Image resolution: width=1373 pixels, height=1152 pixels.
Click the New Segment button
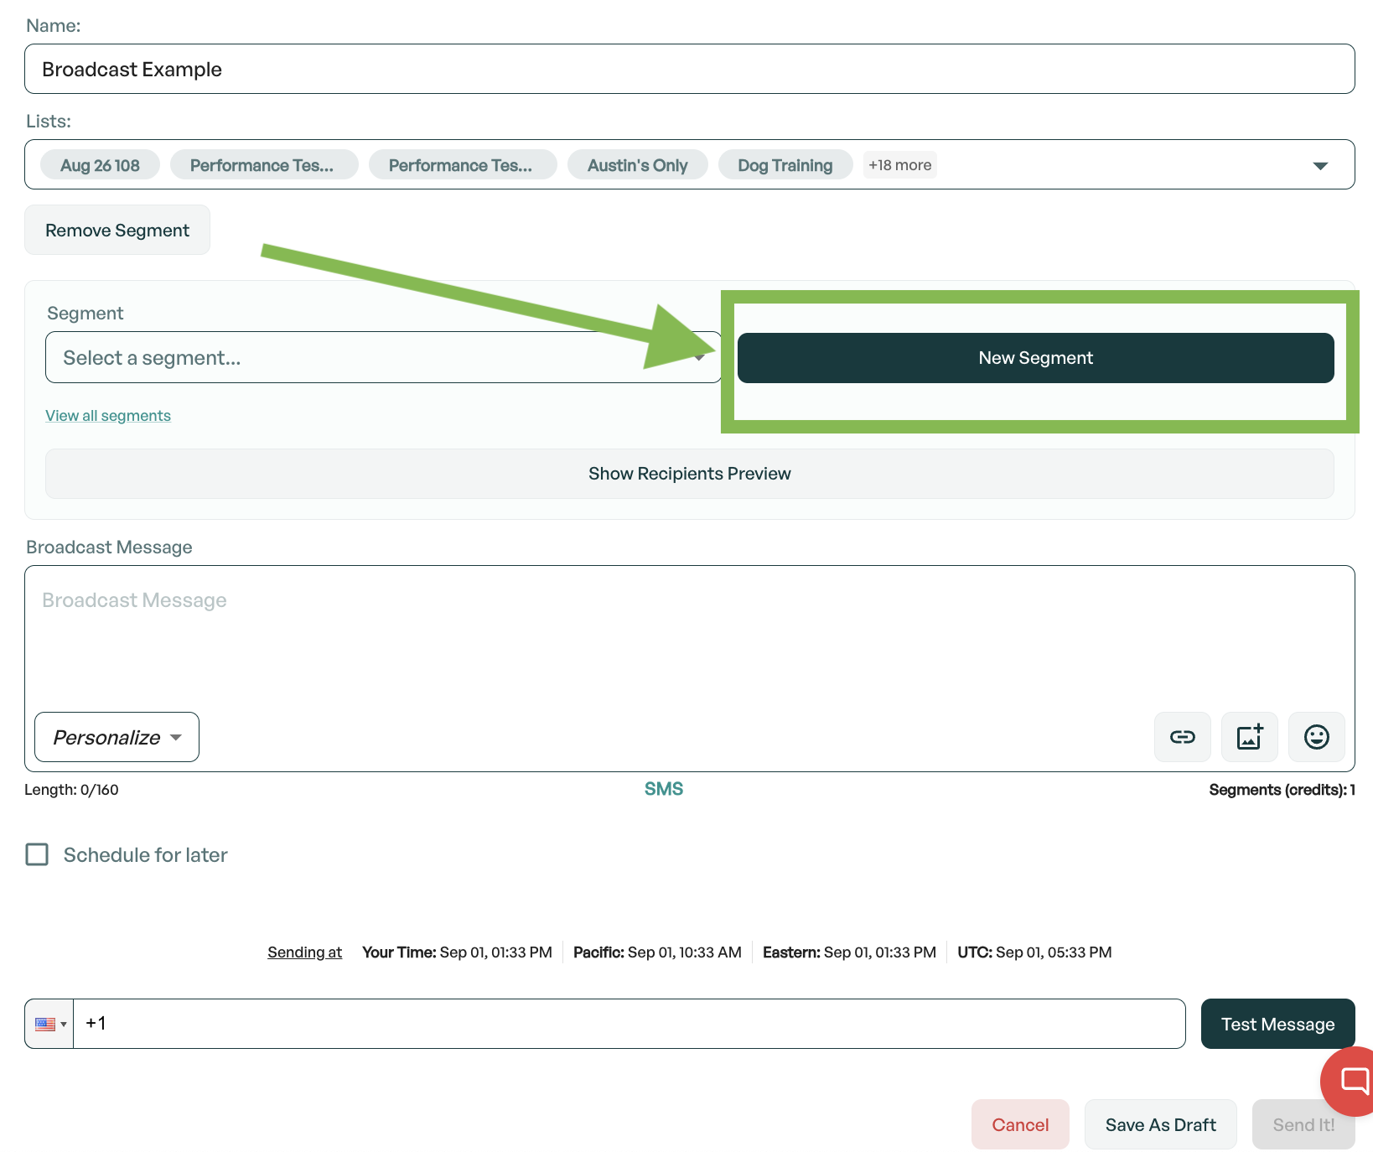tap(1035, 358)
